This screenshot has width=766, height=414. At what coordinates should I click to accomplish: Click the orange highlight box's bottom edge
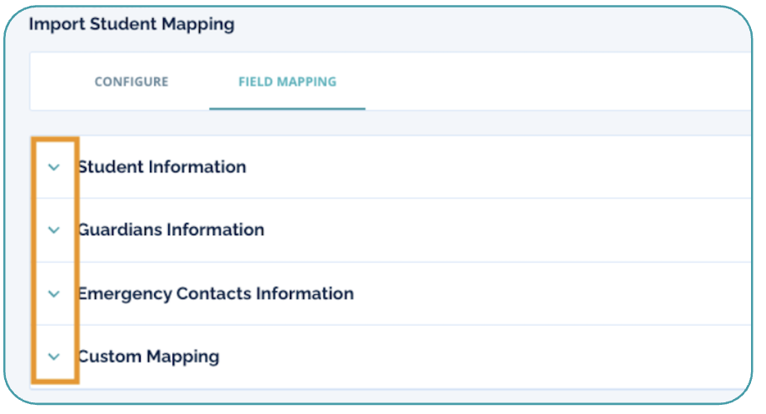coord(55,382)
